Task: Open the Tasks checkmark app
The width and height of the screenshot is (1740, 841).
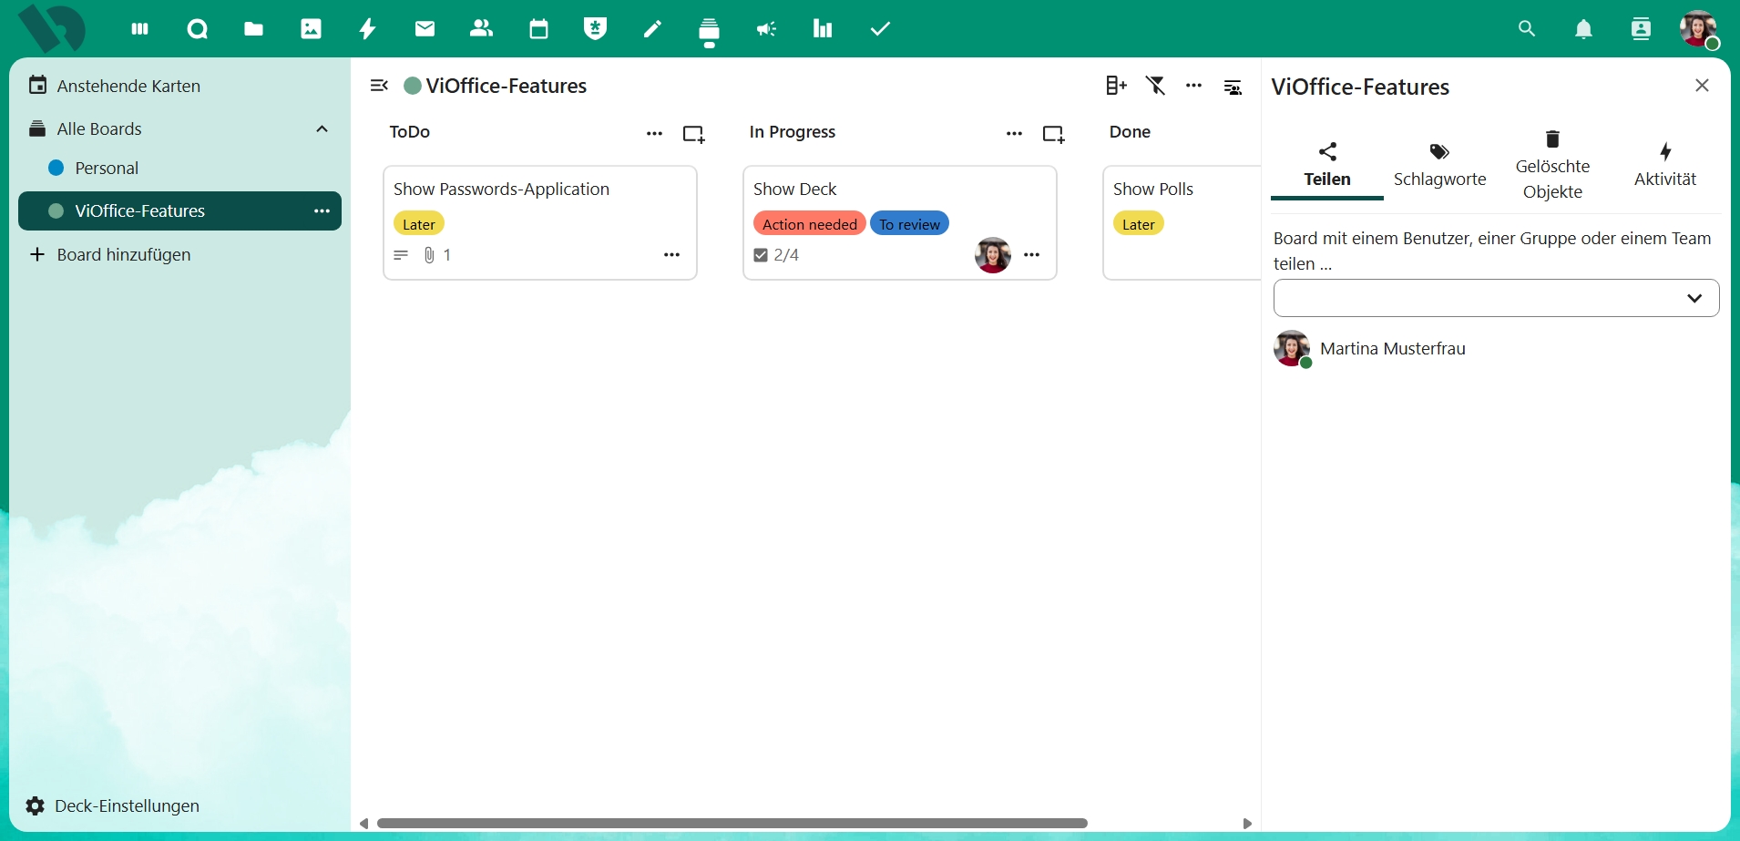Action: point(880,29)
